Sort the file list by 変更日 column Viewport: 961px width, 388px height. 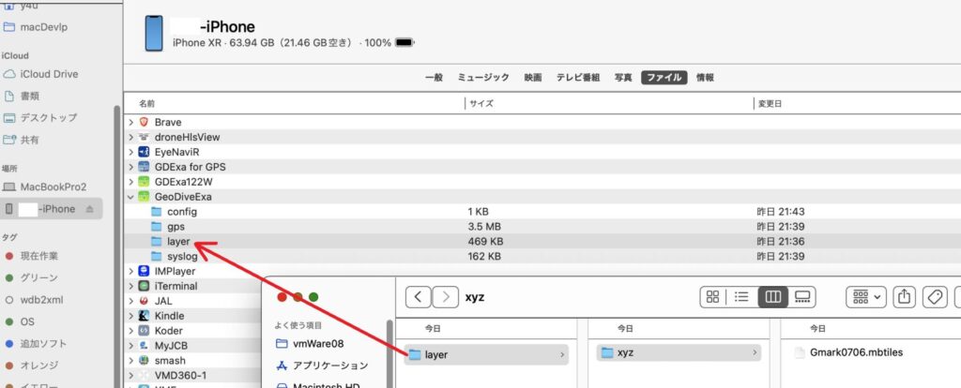coord(770,103)
